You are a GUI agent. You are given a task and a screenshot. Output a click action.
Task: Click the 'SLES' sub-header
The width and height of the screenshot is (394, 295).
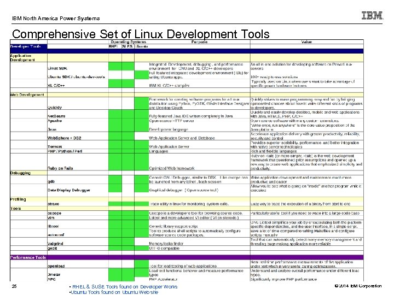pos(128,46)
